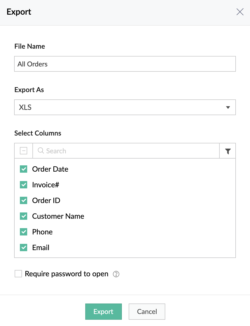Click the XLS format selection box
This screenshot has height=326, width=250.
point(118,107)
